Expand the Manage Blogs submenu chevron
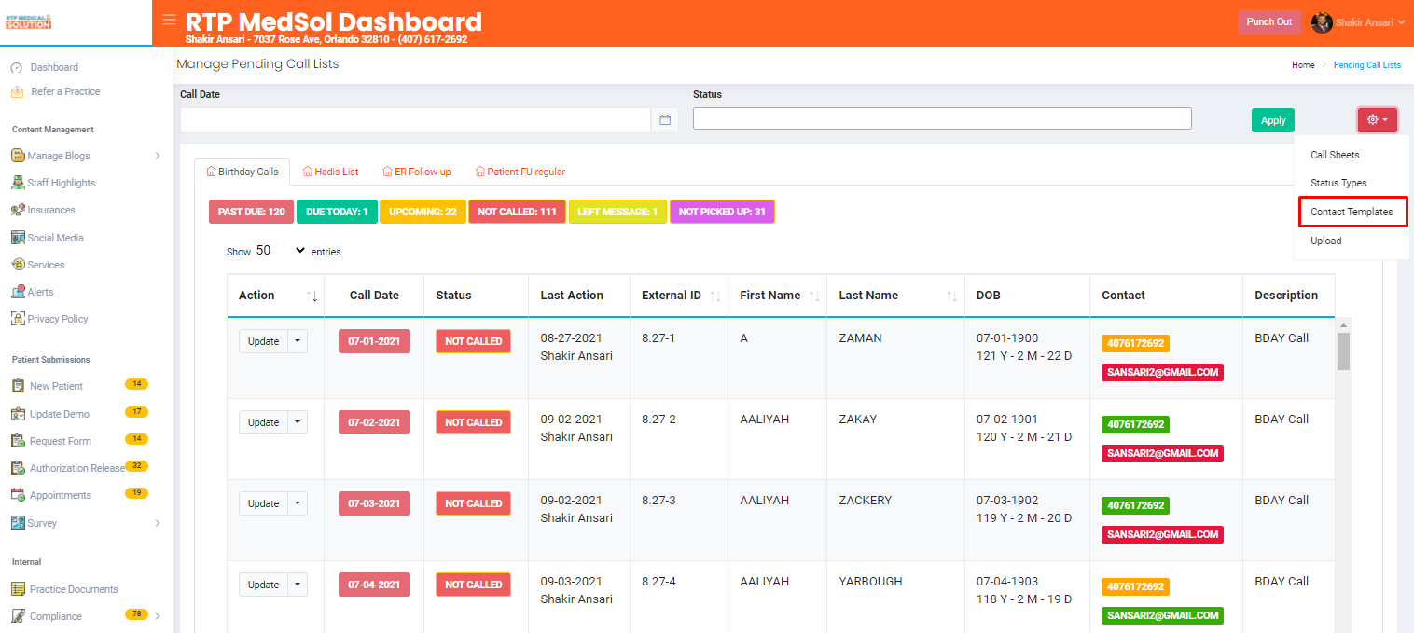This screenshot has height=633, width=1414. pyautogui.click(x=158, y=156)
